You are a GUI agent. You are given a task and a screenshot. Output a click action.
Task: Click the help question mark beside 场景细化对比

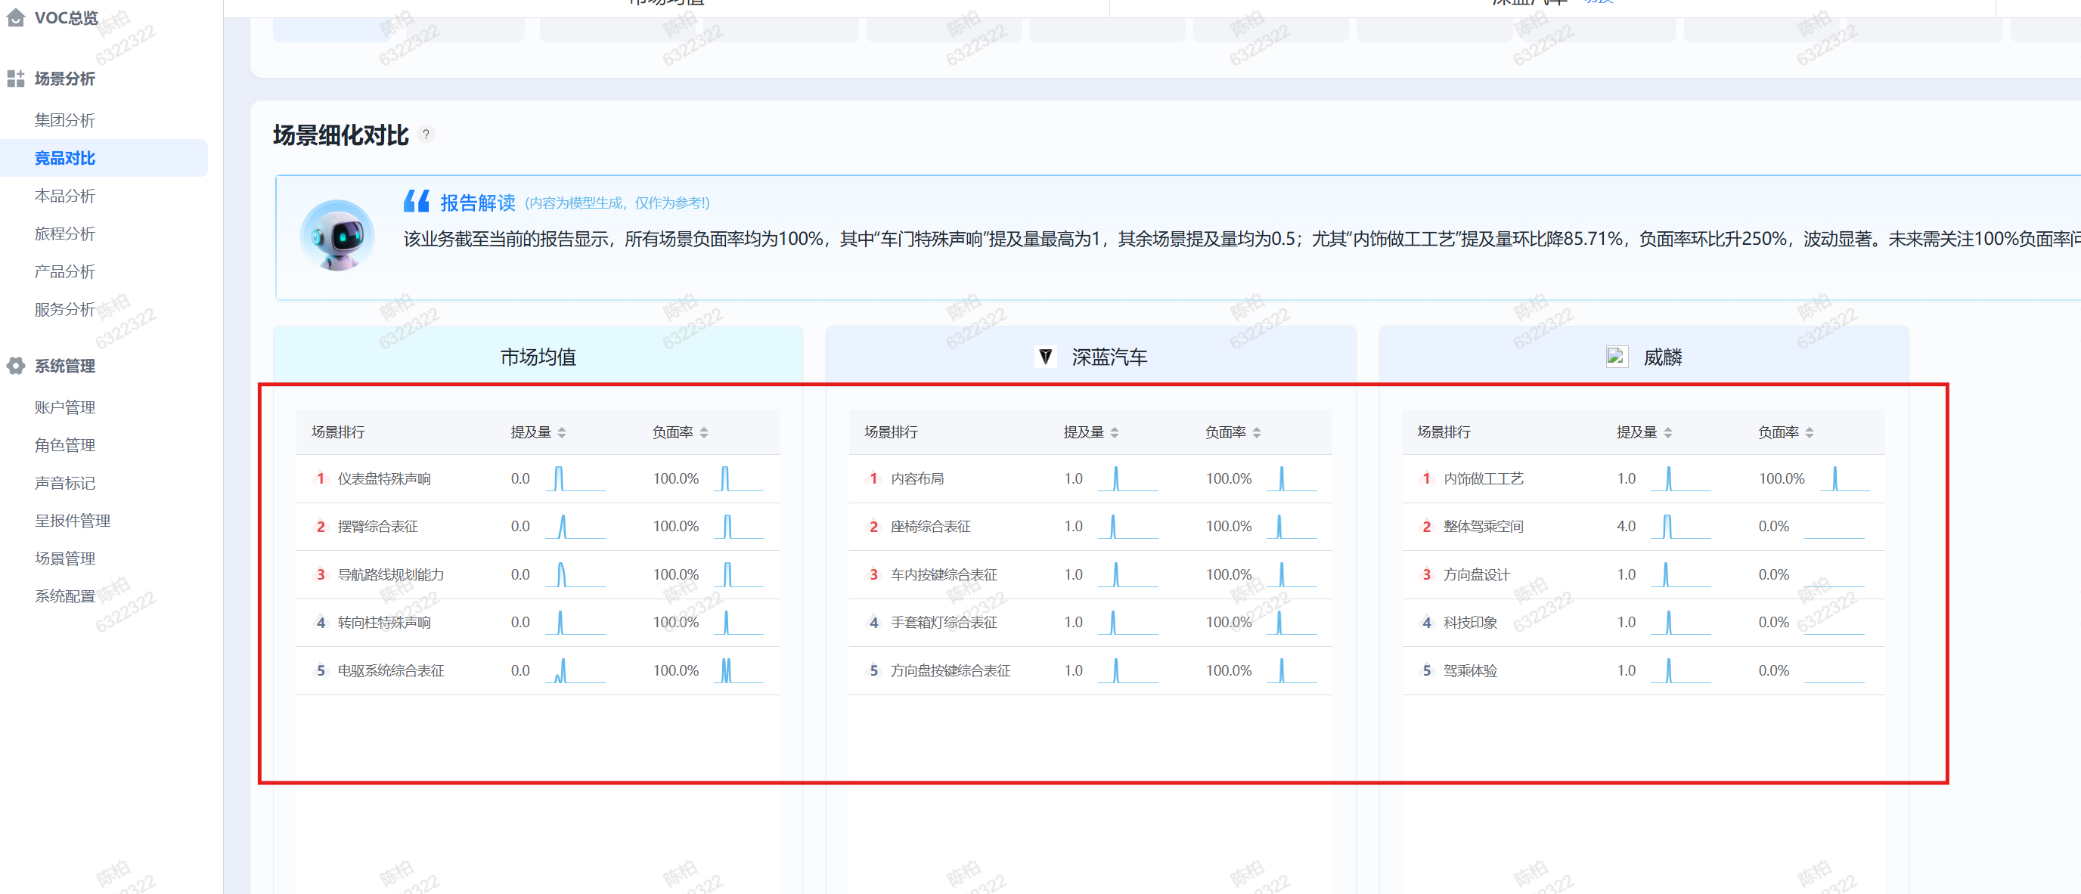426,135
